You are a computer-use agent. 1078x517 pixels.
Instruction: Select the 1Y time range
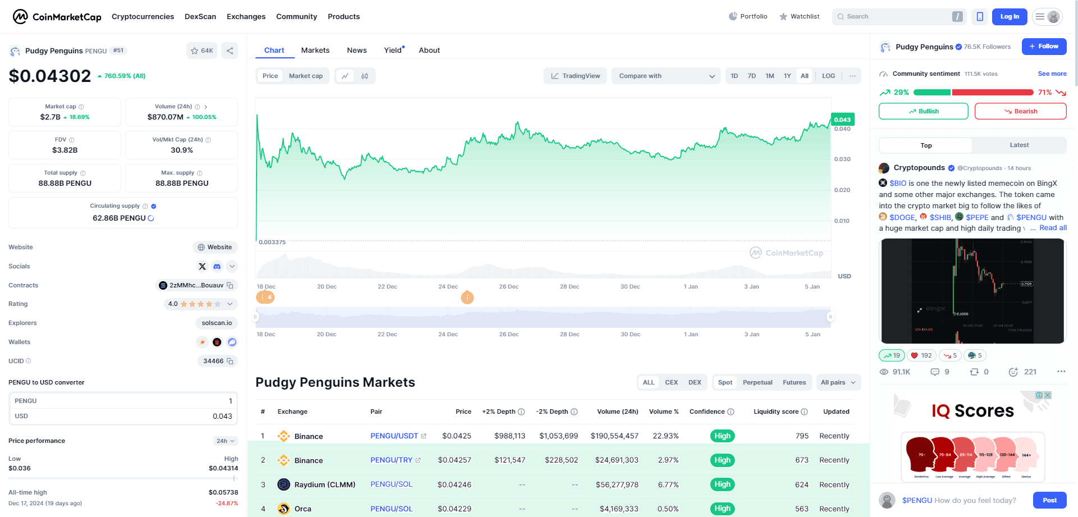tap(787, 76)
